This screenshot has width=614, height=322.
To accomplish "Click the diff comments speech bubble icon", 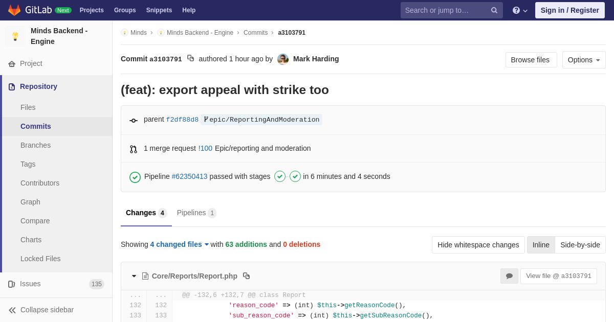I will click(x=509, y=276).
